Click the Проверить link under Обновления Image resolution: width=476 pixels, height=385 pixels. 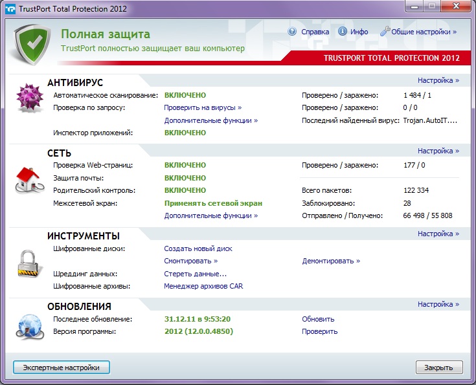click(x=320, y=331)
